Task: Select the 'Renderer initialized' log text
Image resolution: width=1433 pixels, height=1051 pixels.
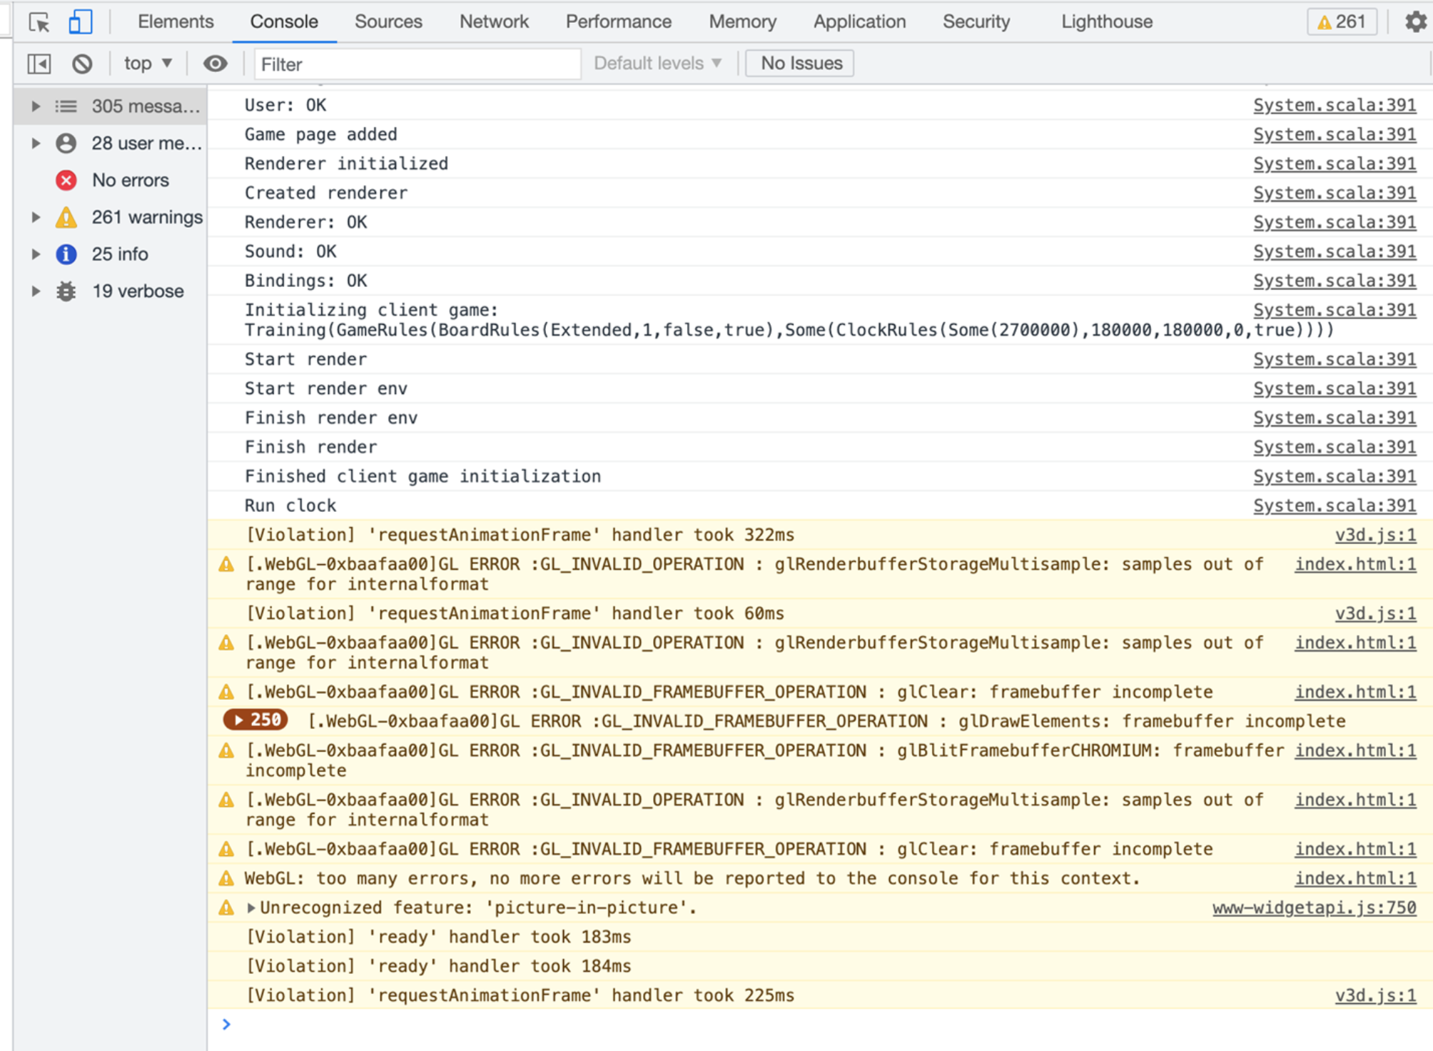Action: point(346,164)
